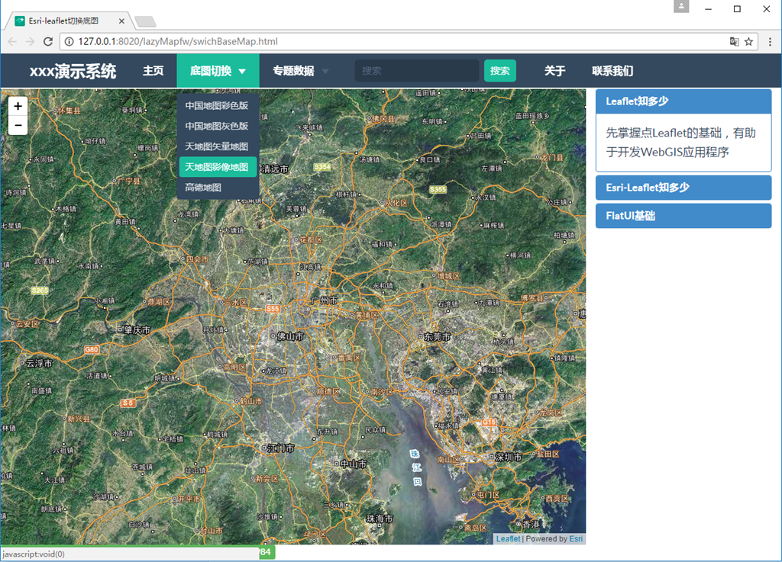
Task: Reload the page with refresh icon
Action: pos(48,41)
